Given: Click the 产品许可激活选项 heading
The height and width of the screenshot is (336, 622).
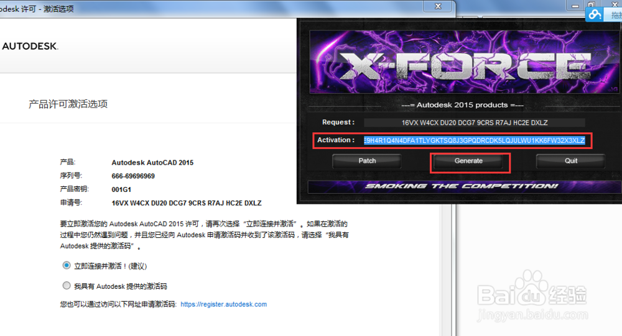Looking at the screenshot, I should (68, 104).
